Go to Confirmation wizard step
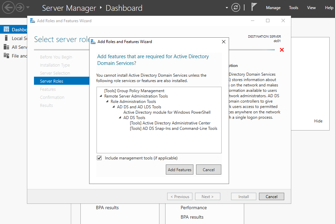 tap(52, 97)
